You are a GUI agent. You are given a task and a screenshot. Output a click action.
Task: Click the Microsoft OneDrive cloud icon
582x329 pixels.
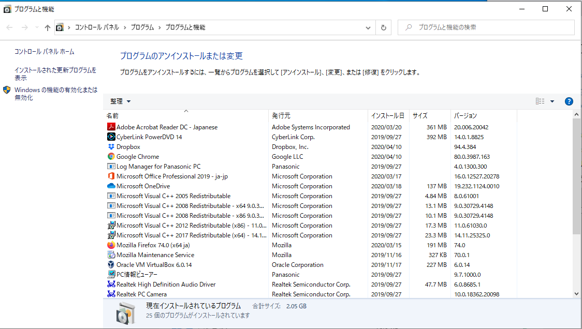(x=111, y=186)
